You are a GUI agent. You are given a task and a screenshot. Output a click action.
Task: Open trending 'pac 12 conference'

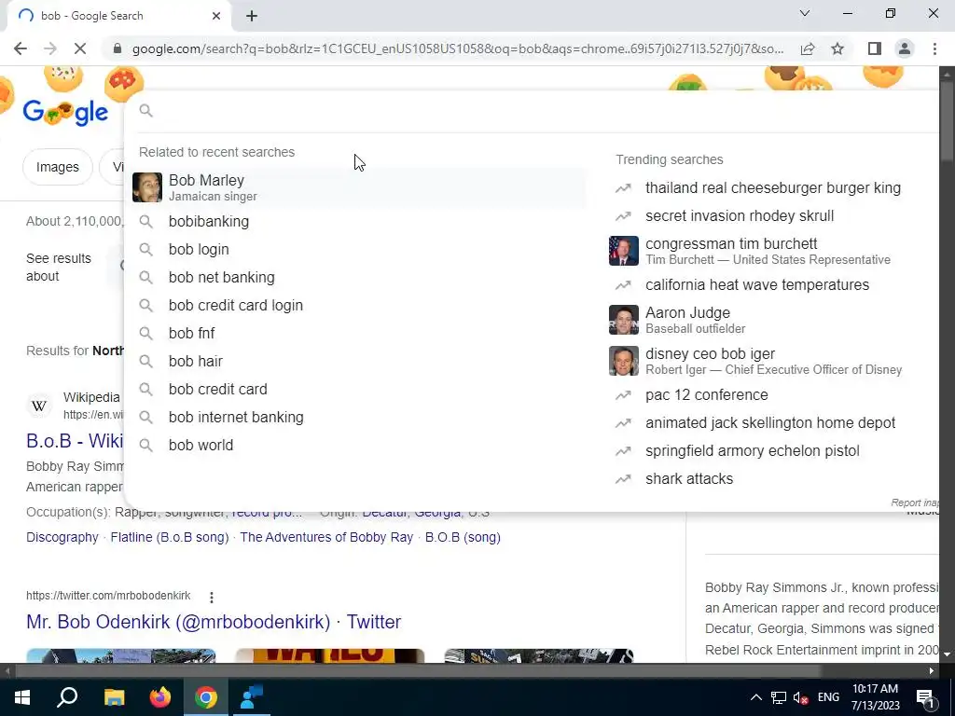click(x=707, y=395)
